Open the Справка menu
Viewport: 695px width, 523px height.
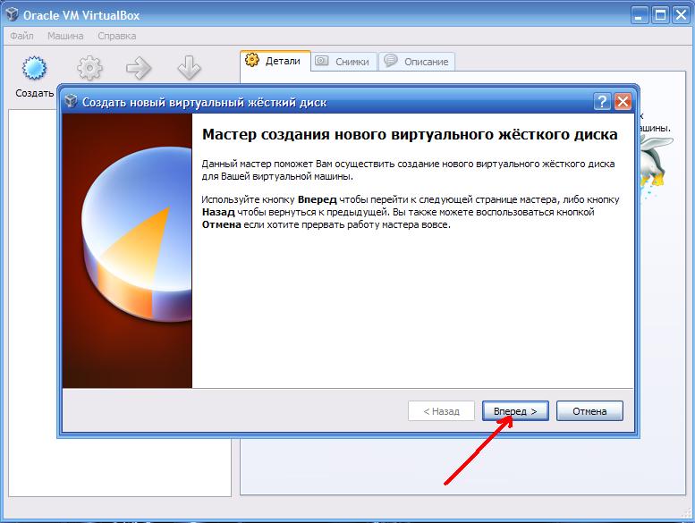click(116, 36)
